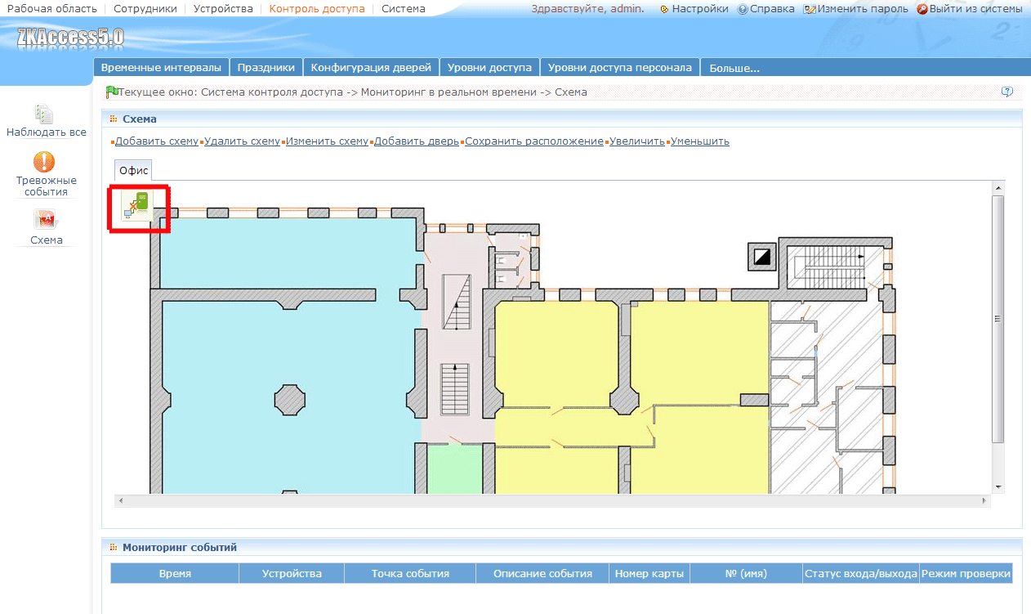Open the Временные интервалы tab
Viewport: 1031px width, 614px height.
click(161, 68)
